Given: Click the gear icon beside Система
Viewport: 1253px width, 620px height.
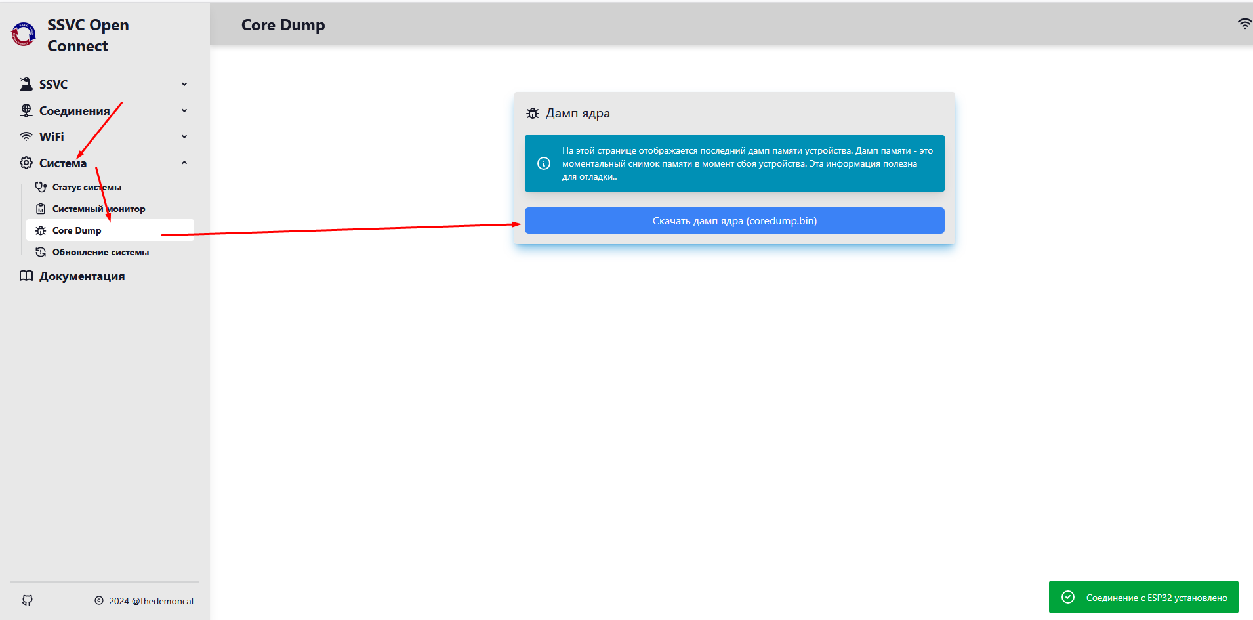Looking at the screenshot, I should 26,163.
